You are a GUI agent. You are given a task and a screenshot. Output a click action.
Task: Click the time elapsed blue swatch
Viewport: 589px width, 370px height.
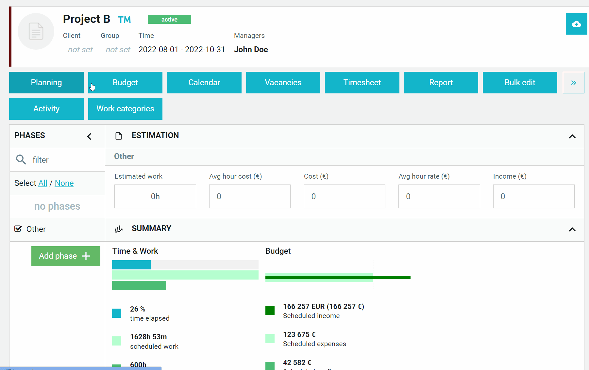(x=117, y=313)
